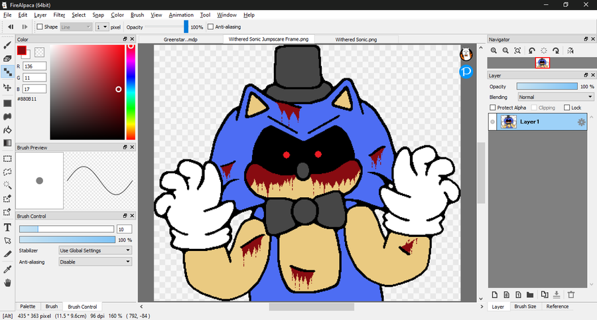The image size is (597, 320).
Task: Select the Operation arrow tool
Action: point(7,241)
